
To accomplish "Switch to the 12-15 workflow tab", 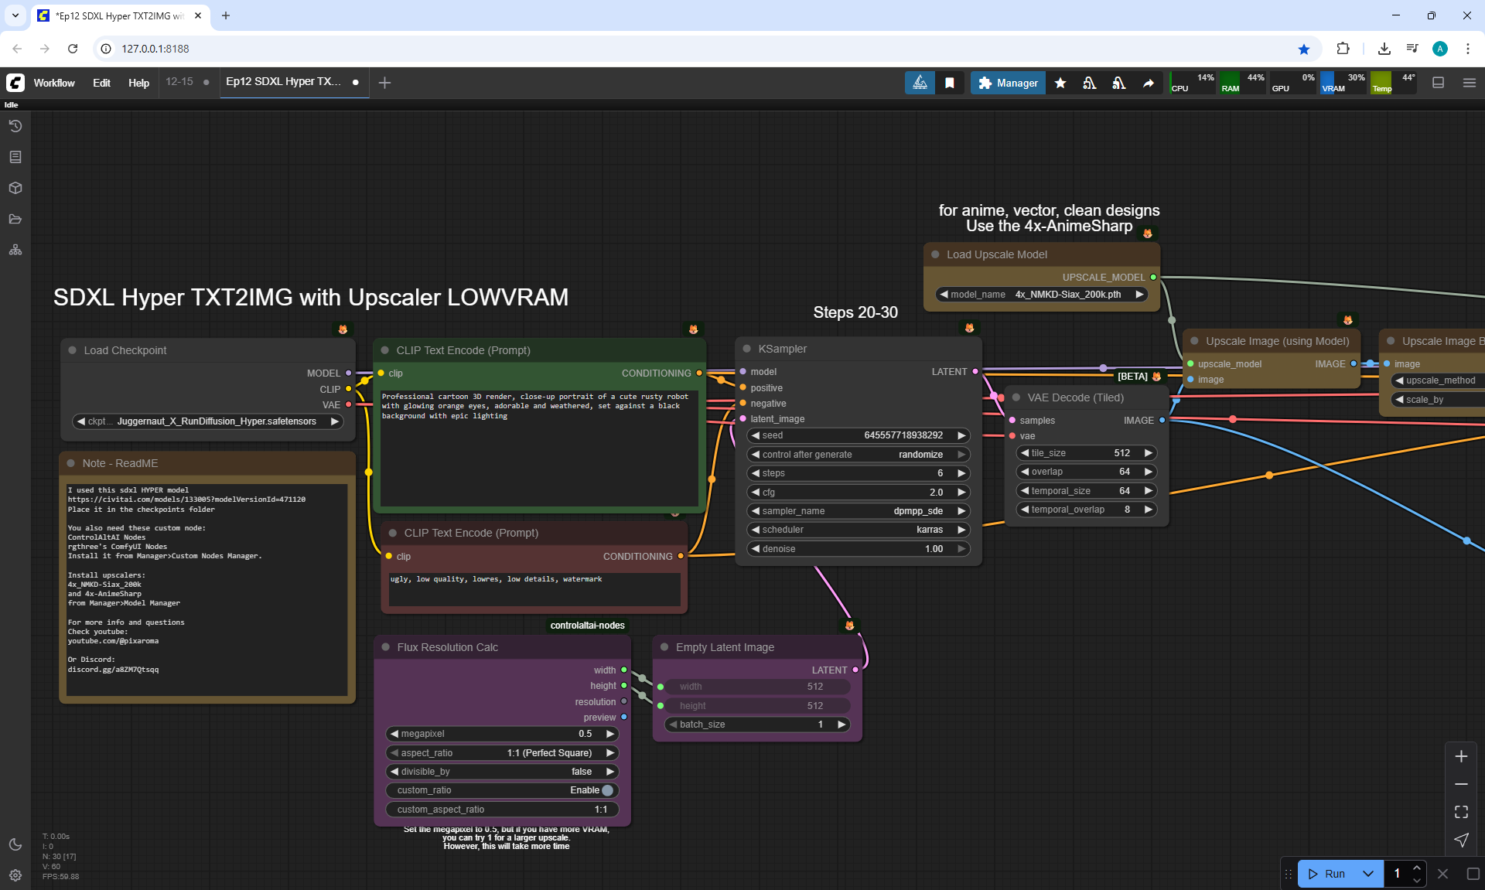I will (179, 82).
